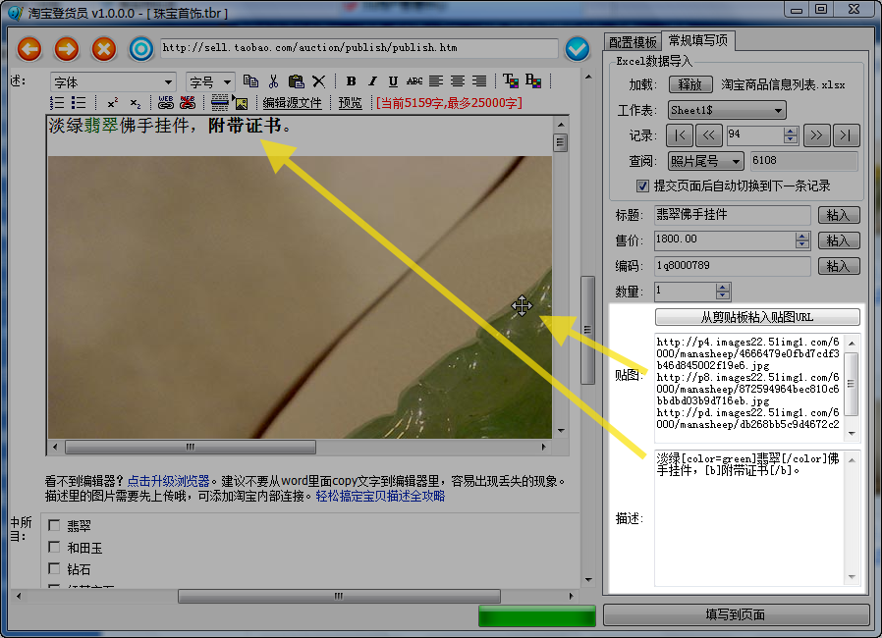
Task: Click the editor horizontal scrollbar thumb
Action: tap(191, 448)
